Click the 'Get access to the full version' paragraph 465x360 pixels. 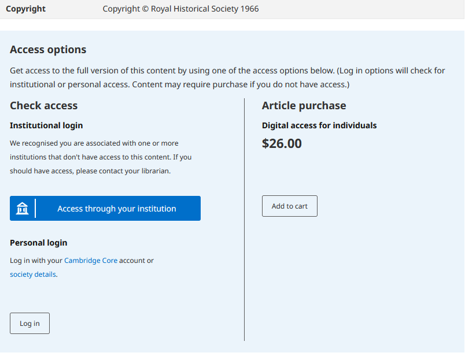(x=227, y=77)
